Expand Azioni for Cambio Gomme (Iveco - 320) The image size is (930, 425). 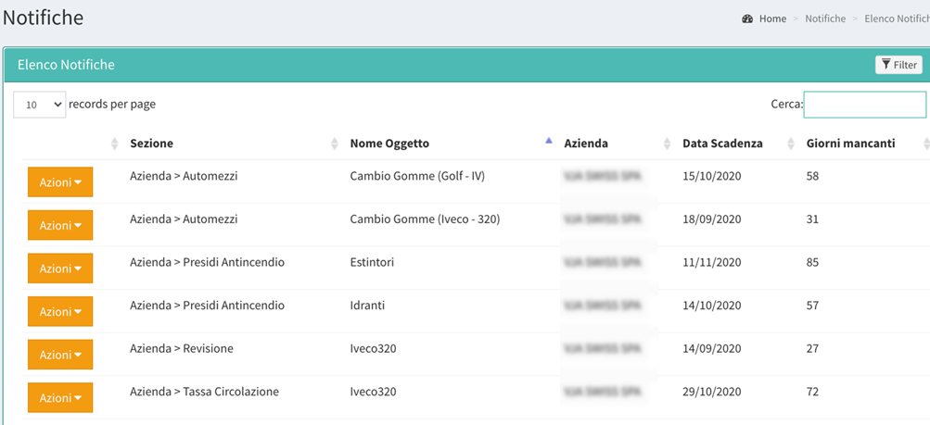click(x=60, y=225)
